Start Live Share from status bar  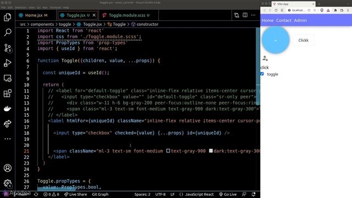coord(76,194)
